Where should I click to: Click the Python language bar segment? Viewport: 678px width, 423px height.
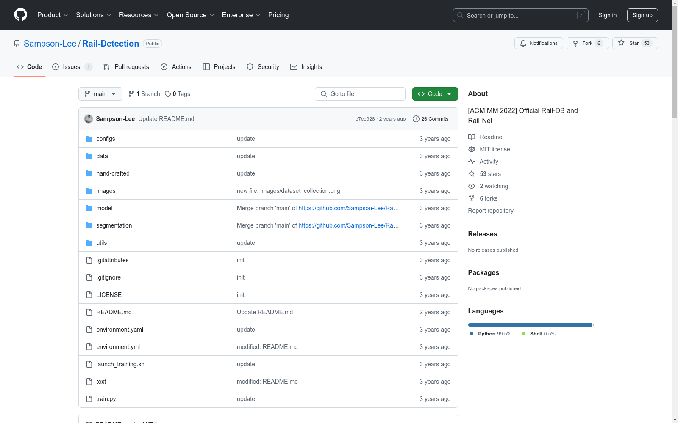pyautogui.click(x=530, y=325)
